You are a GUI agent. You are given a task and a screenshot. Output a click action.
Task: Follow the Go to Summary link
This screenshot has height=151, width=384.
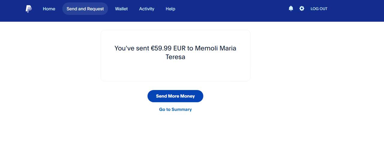point(175,109)
